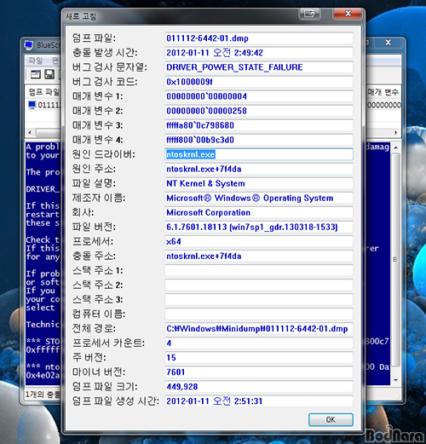Click the BlueScreenView app icon in title bar
The width and height of the screenshot is (426, 444).
click(x=29, y=45)
